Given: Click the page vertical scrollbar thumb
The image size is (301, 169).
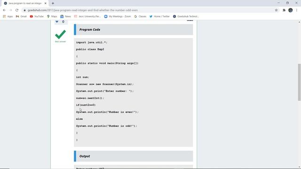Looking at the screenshot, I should tap(299, 82).
